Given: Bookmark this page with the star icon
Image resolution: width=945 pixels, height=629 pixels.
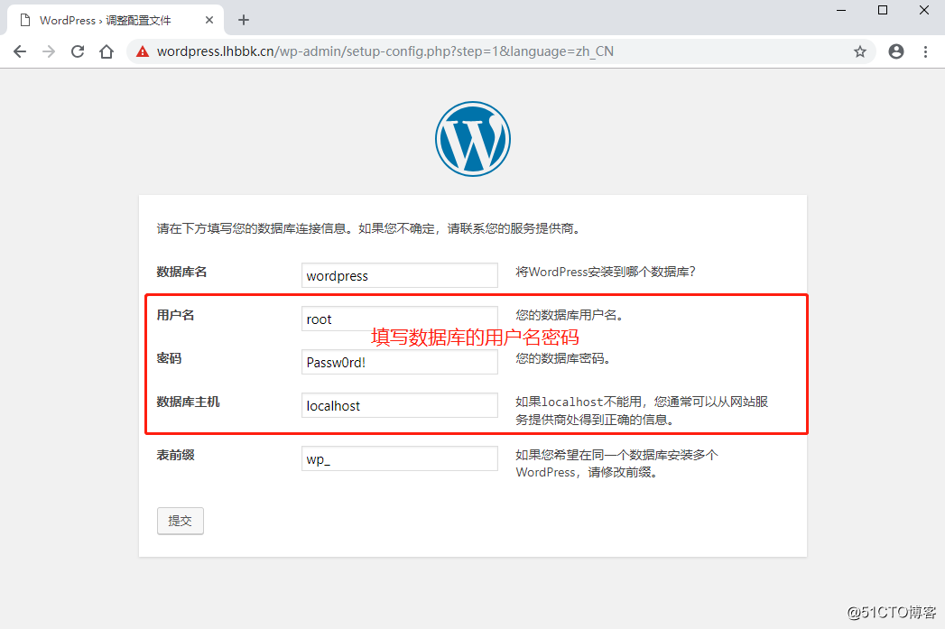Looking at the screenshot, I should point(860,51).
